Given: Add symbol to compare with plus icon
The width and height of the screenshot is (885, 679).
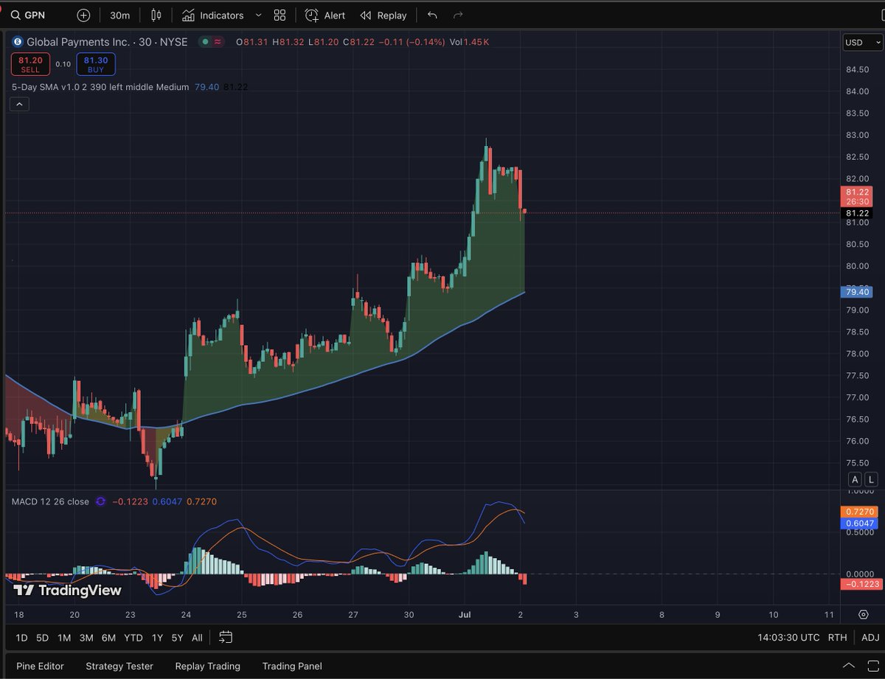Looking at the screenshot, I should [84, 15].
